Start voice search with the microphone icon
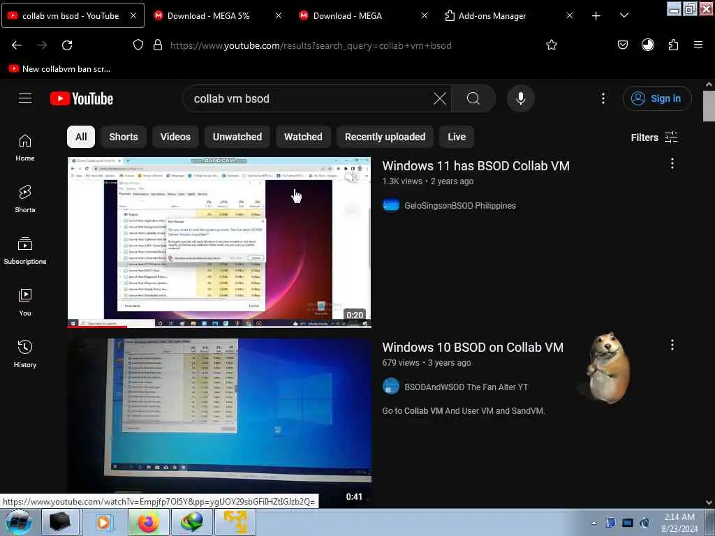 tap(521, 98)
